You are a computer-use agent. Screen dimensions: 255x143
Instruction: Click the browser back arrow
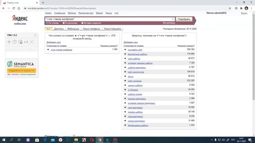click(x=4, y=8)
